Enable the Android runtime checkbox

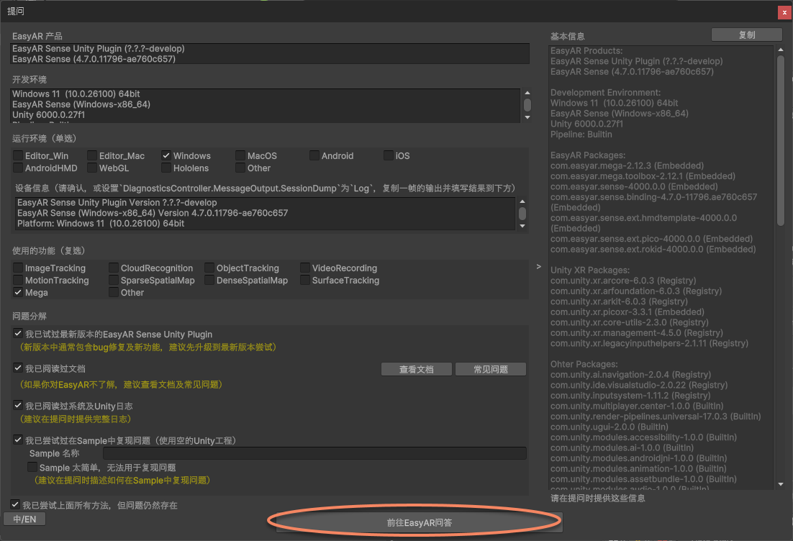click(x=314, y=155)
